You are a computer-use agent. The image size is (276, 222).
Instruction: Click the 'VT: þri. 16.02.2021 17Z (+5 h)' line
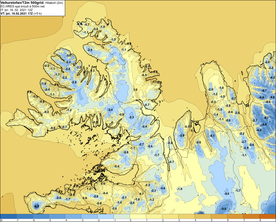pyautogui.click(x=21, y=13)
